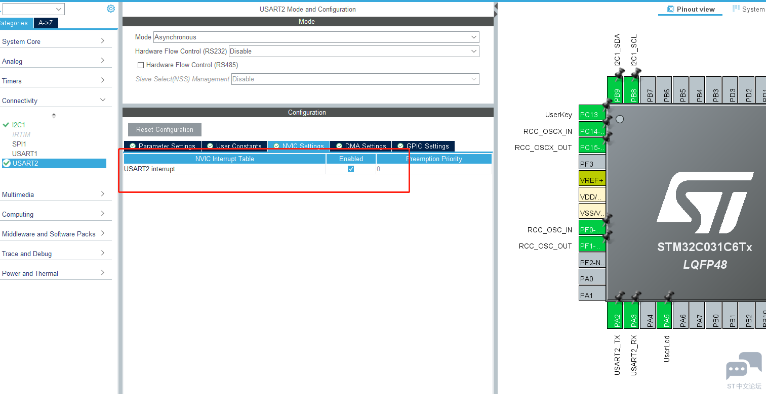Select I2C1 in the Connectivity list
Image resolution: width=766 pixels, height=394 pixels.
pos(19,125)
